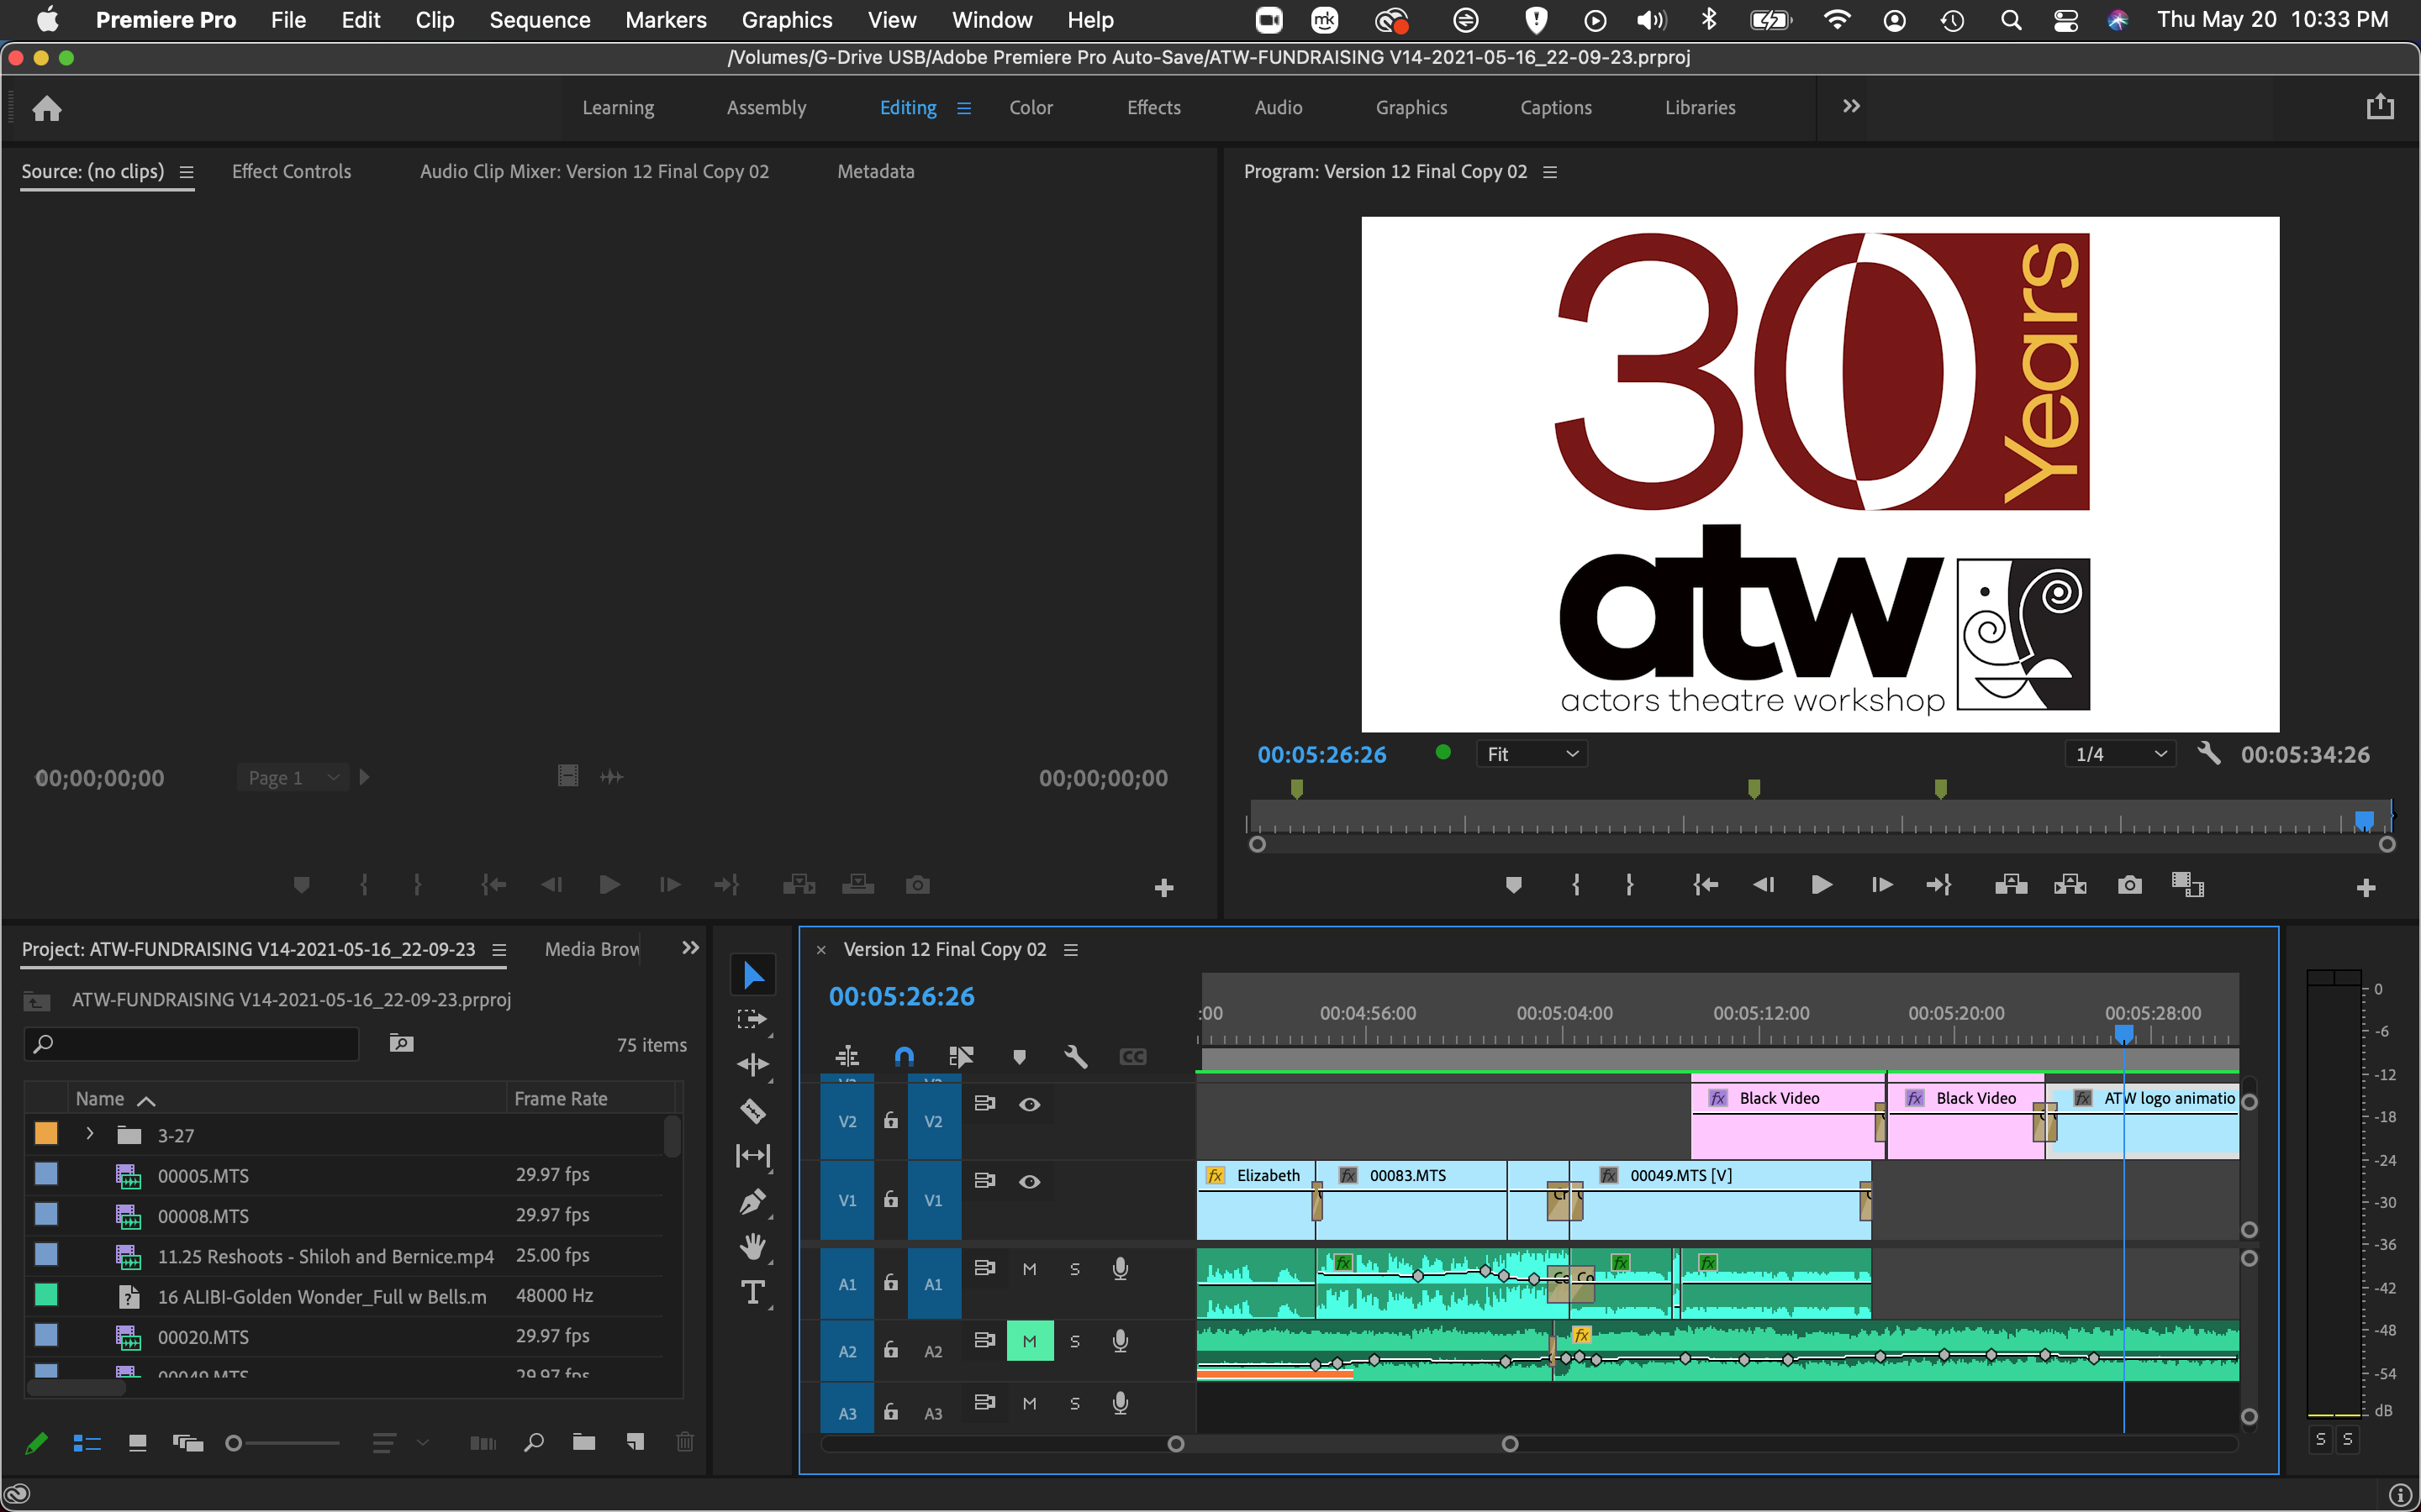The image size is (2421, 1512).
Task: Click the Project panel search field
Action: click(x=190, y=1044)
